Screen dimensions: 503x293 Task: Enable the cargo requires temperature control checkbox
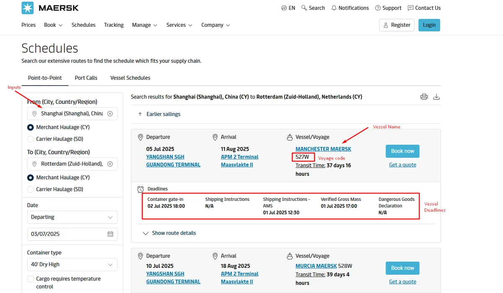point(30,278)
